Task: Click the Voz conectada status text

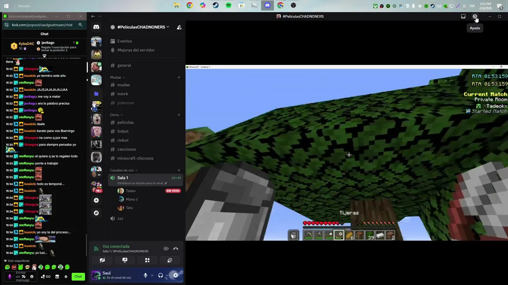Action: [x=116, y=246]
